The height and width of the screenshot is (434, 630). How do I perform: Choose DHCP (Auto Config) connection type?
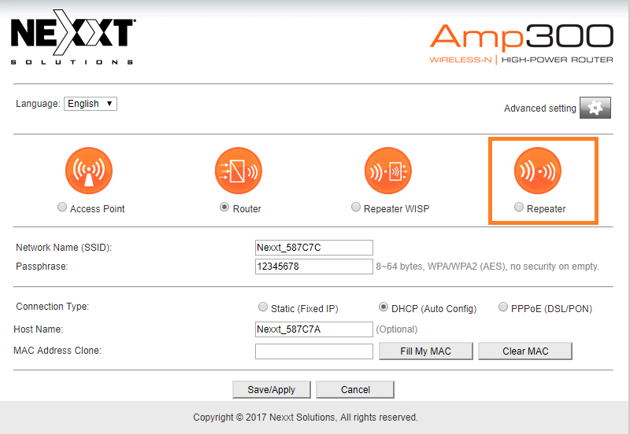[x=384, y=307]
